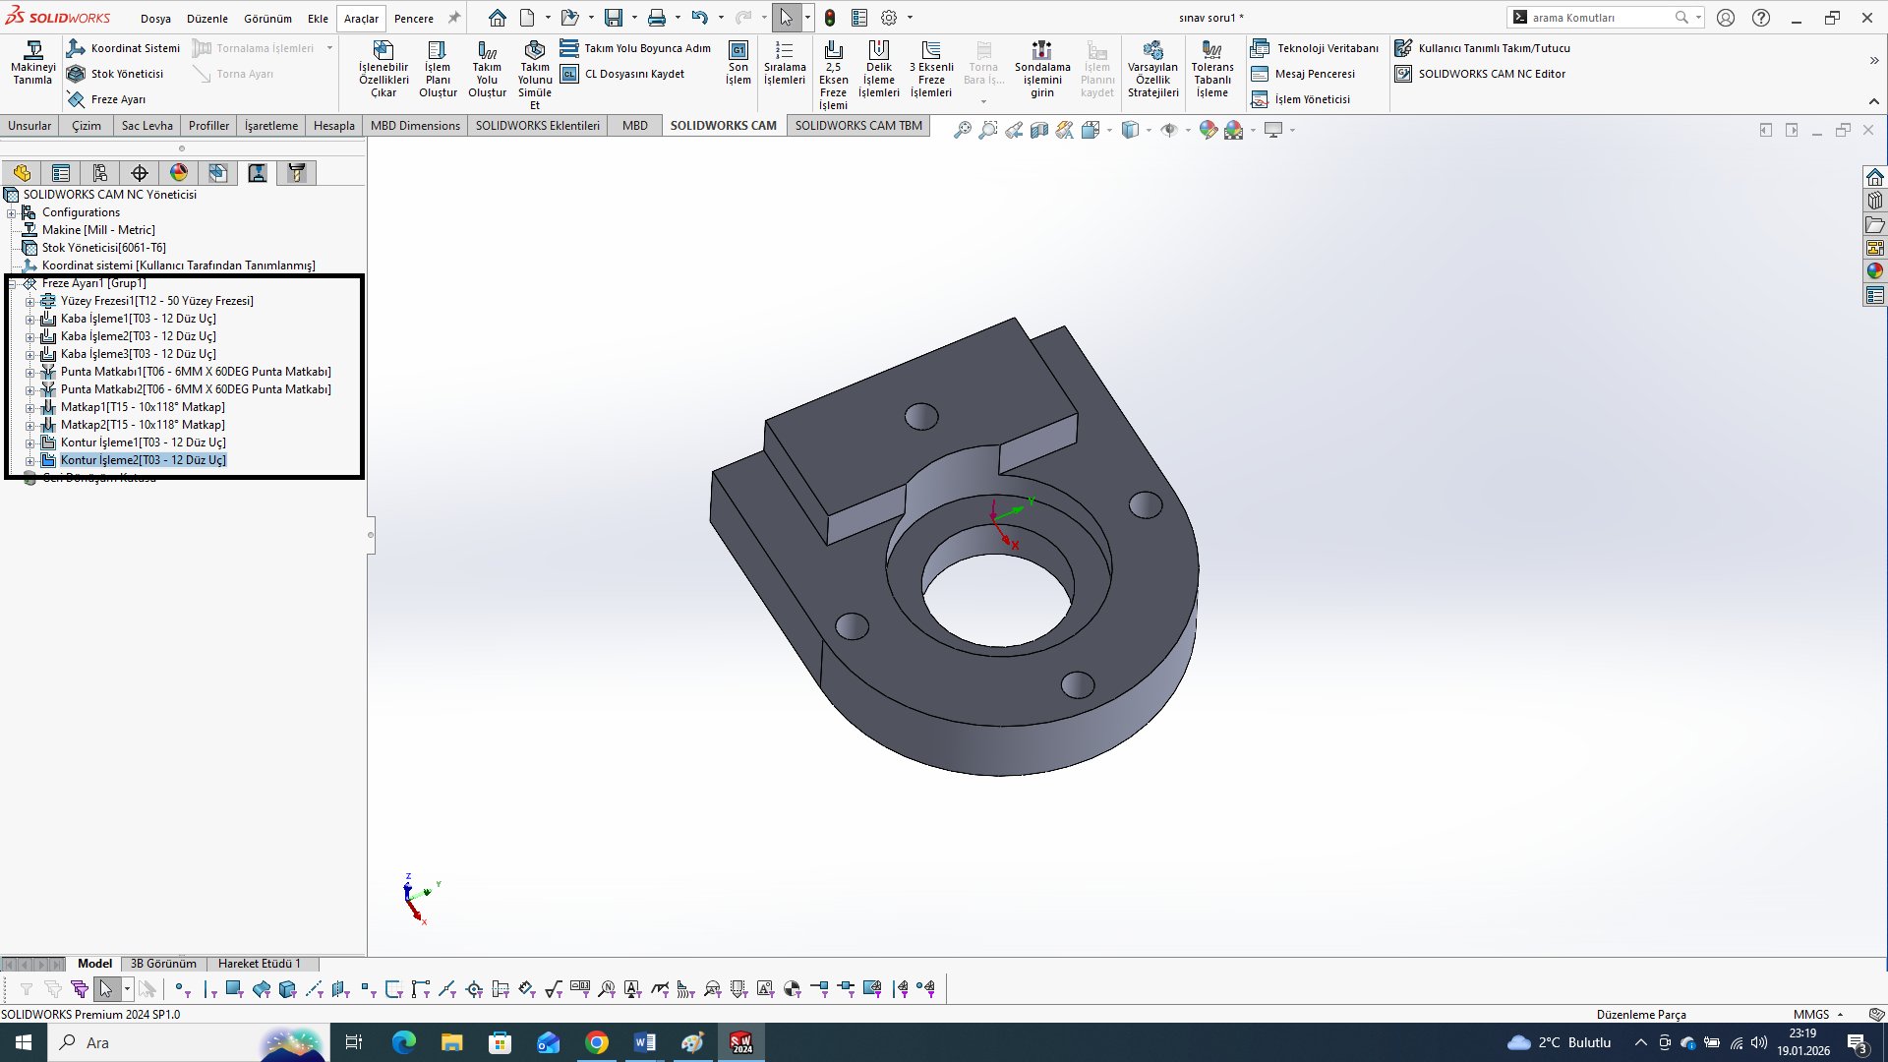Click the Stok Yöneticisi icon
1888x1062 pixels.
coord(77,74)
